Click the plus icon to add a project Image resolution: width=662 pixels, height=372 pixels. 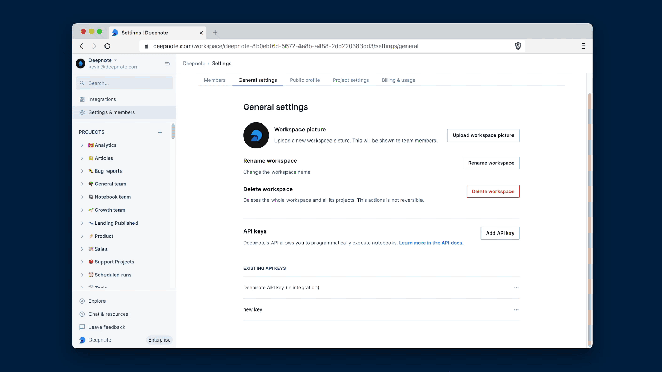click(x=160, y=132)
